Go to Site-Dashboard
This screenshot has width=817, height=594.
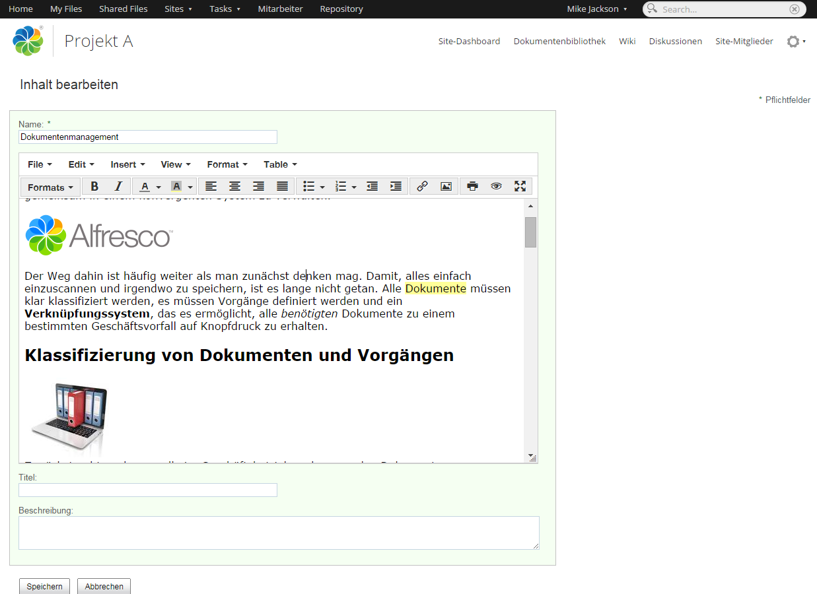[469, 41]
